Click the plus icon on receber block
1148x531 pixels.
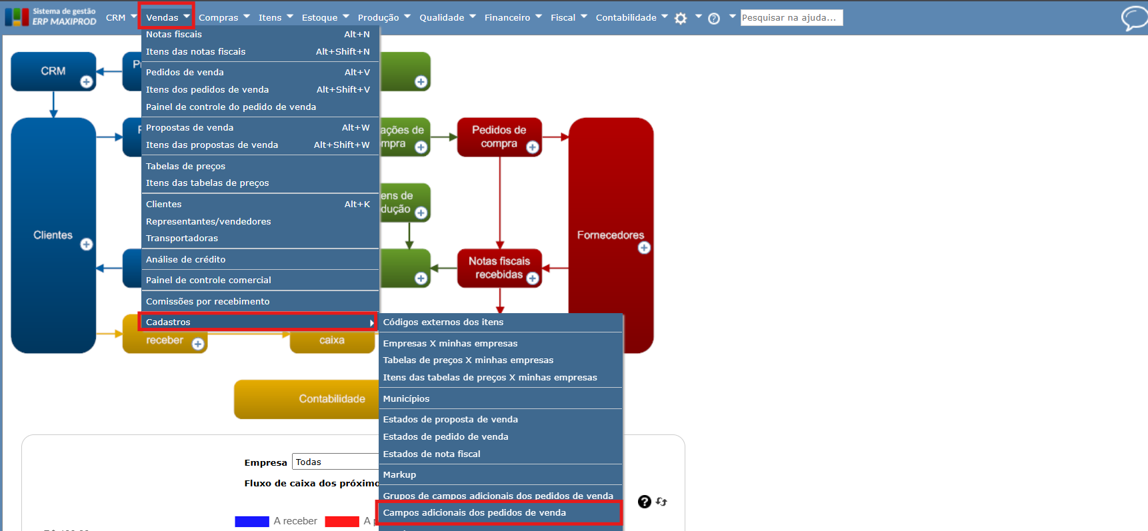pyautogui.click(x=198, y=344)
